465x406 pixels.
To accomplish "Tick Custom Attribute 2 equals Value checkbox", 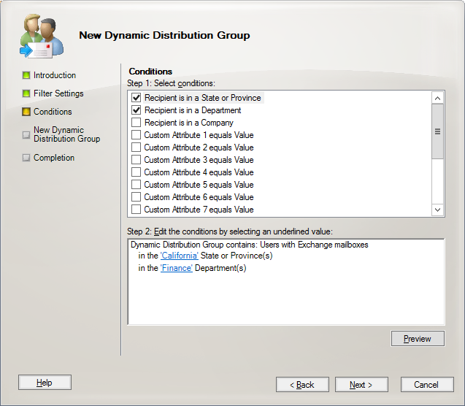I will click(x=136, y=148).
